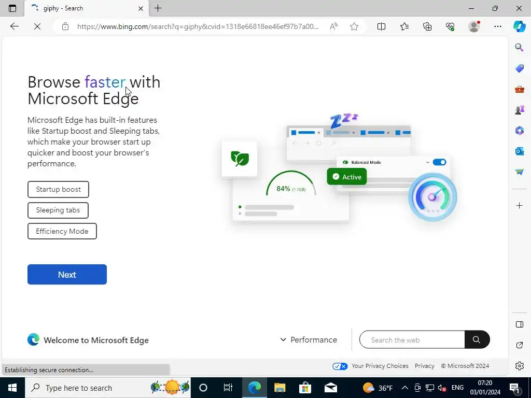The width and height of the screenshot is (531, 398).
Task: Open sidebar Search icon
Action: pos(519,47)
